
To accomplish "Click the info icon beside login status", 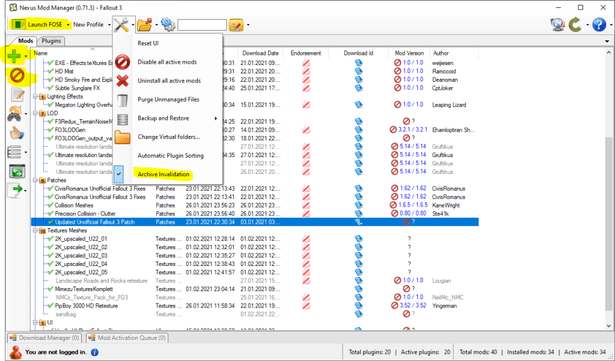I will 94,352.
